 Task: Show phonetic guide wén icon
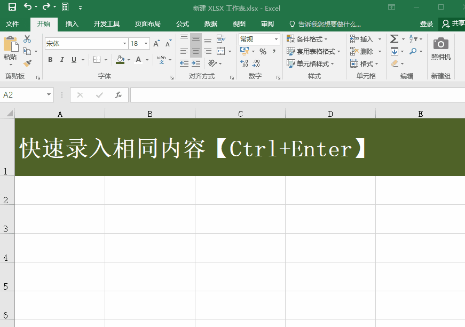click(161, 60)
